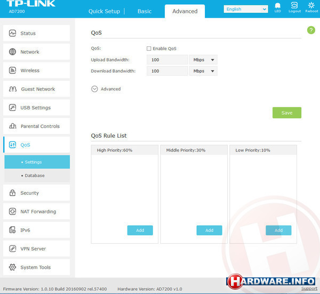
Task: Click the Reboot icon
Action: pos(311,5)
